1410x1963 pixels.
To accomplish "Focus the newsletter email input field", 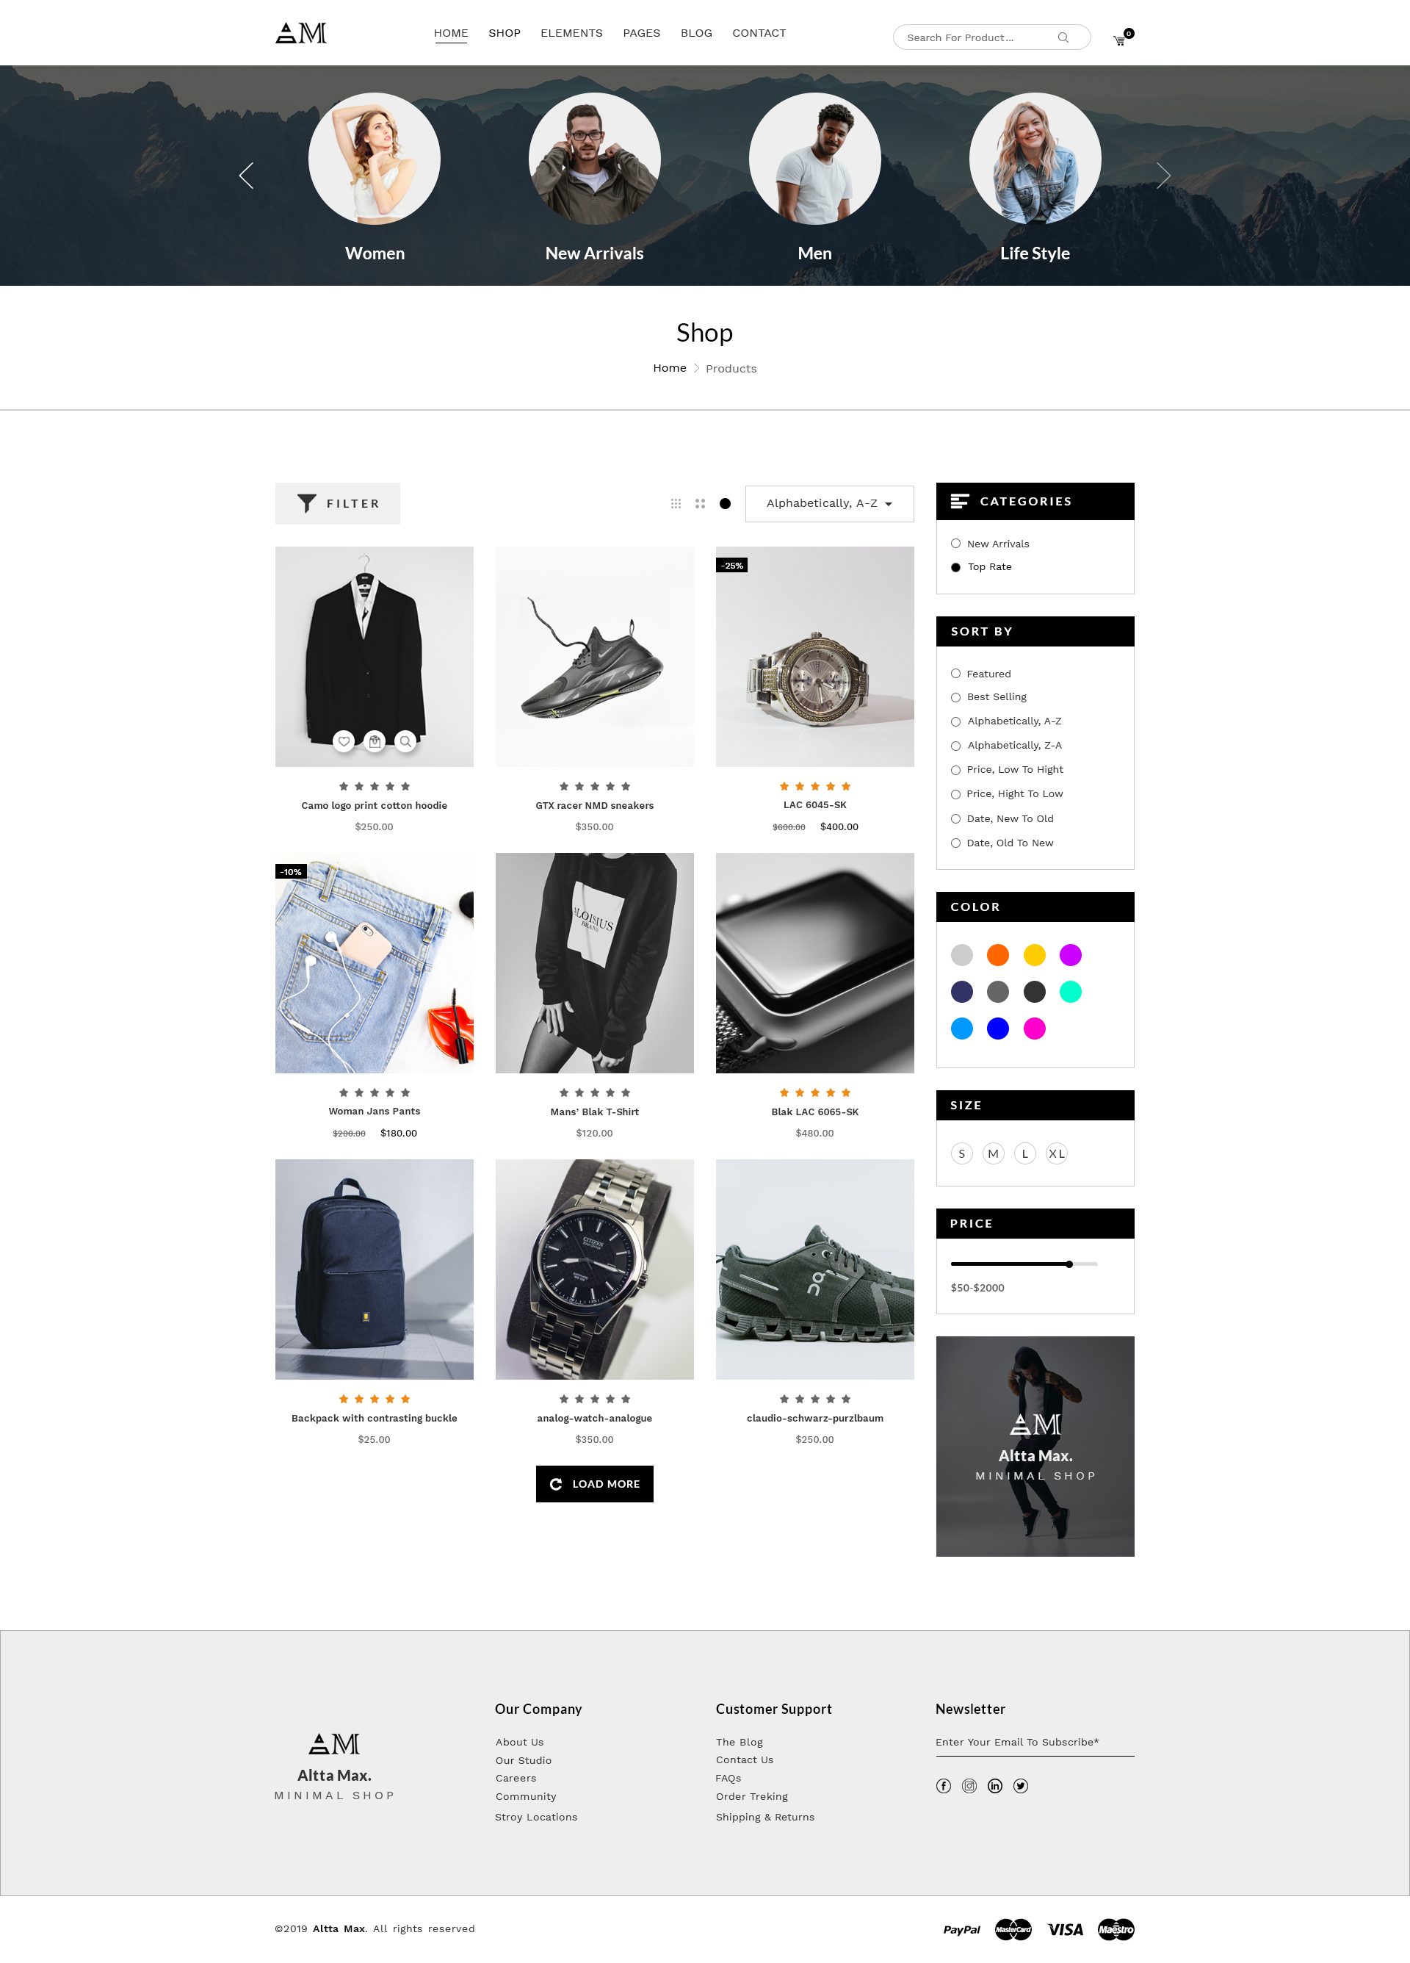I will [x=1035, y=1743].
